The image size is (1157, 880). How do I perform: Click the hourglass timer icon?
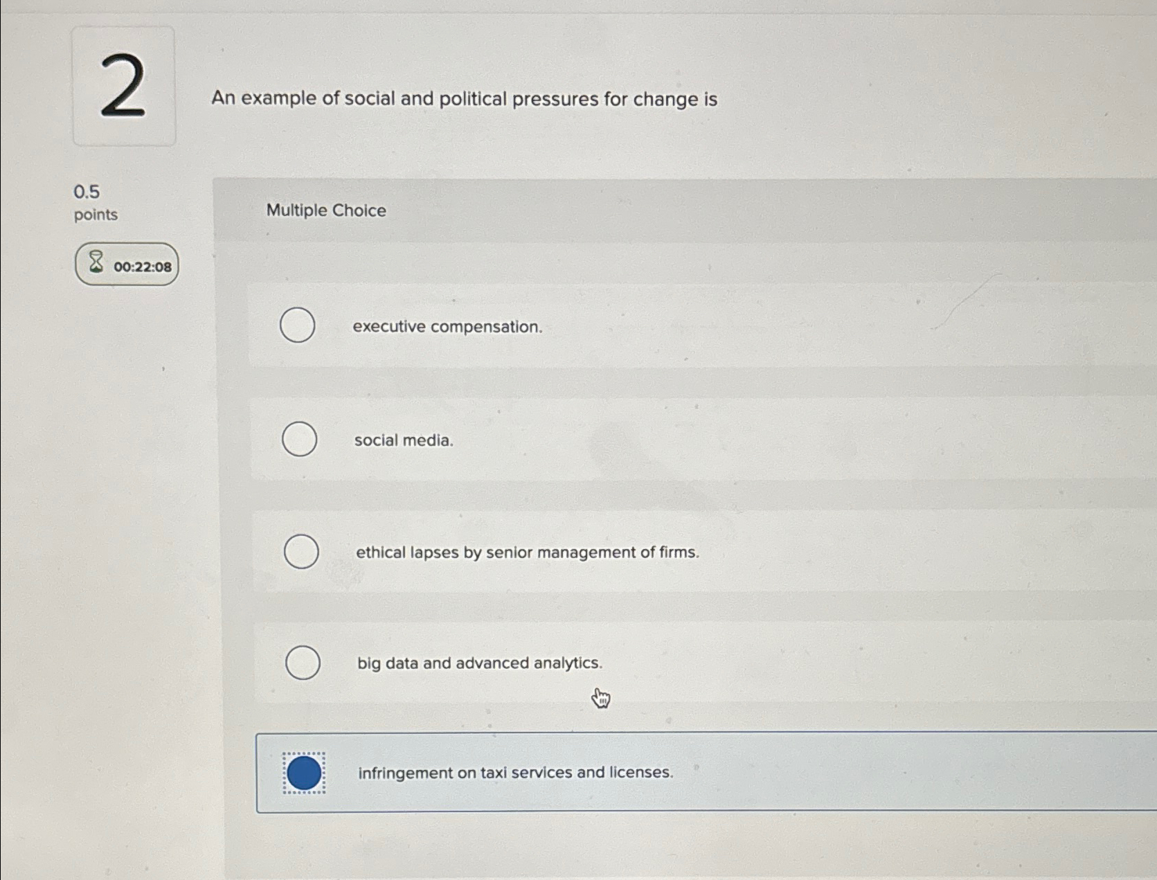[x=96, y=262]
